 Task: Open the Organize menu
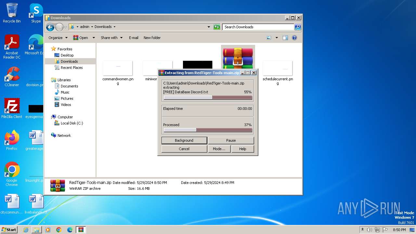click(x=58, y=38)
